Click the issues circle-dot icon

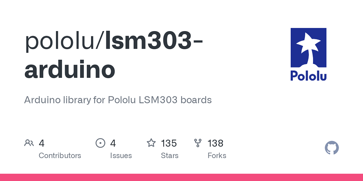pos(100,143)
